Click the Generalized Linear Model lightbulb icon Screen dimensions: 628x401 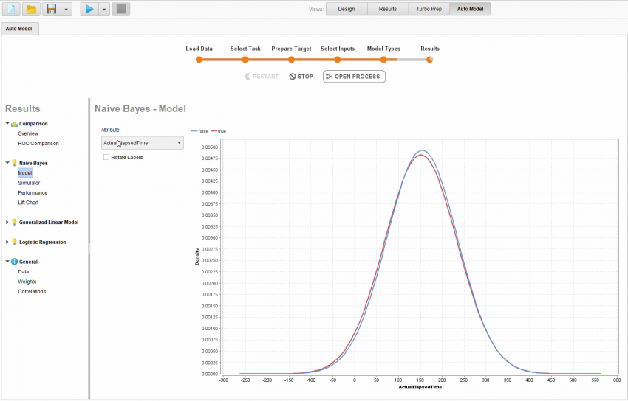pyautogui.click(x=15, y=222)
